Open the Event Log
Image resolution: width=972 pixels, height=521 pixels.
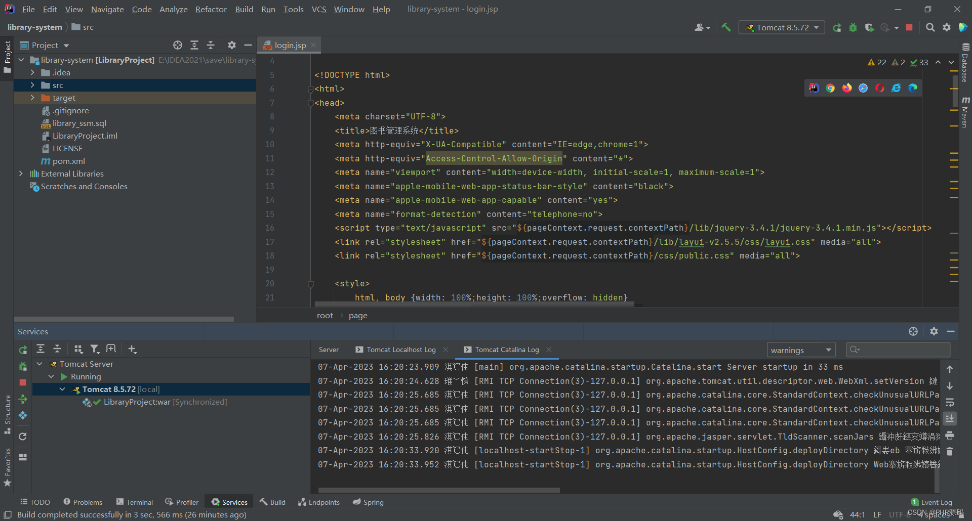click(x=931, y=502)
